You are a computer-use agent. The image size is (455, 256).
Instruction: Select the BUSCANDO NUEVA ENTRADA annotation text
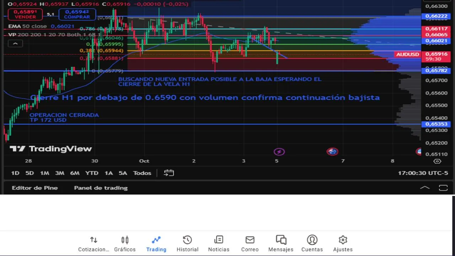[x=220, y=81]
